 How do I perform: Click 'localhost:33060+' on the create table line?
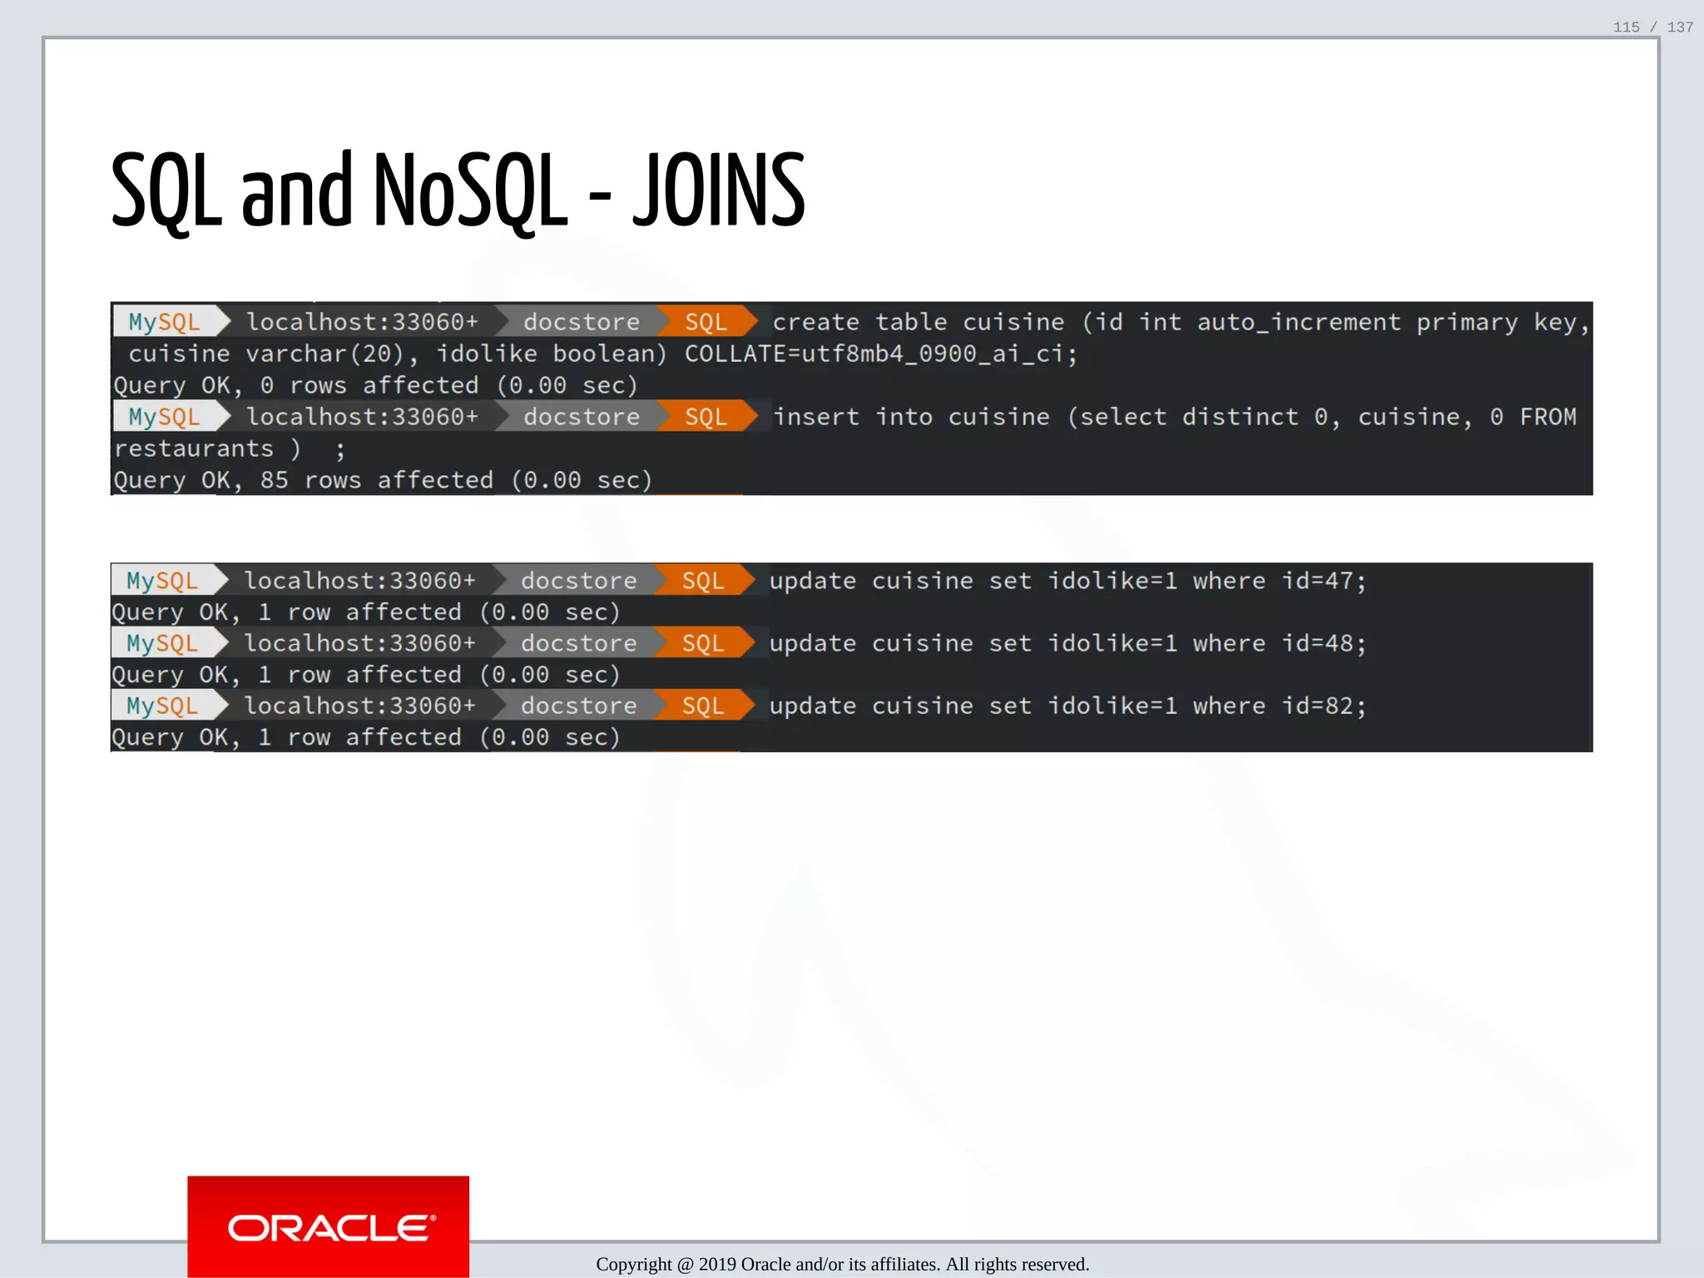(362, 322)
